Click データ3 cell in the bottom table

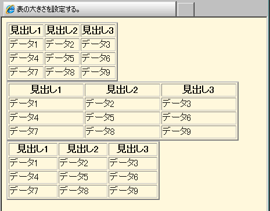133,163
